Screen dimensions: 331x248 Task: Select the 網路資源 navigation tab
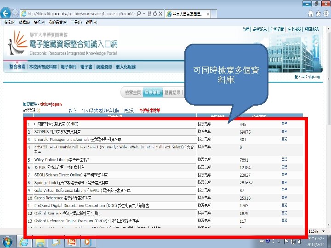(104, 67)
